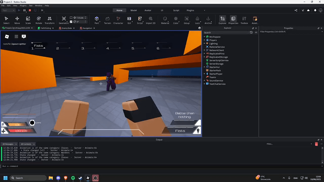
Task: Open the in-game Roblox menu logo
Action: coord(7,37)
